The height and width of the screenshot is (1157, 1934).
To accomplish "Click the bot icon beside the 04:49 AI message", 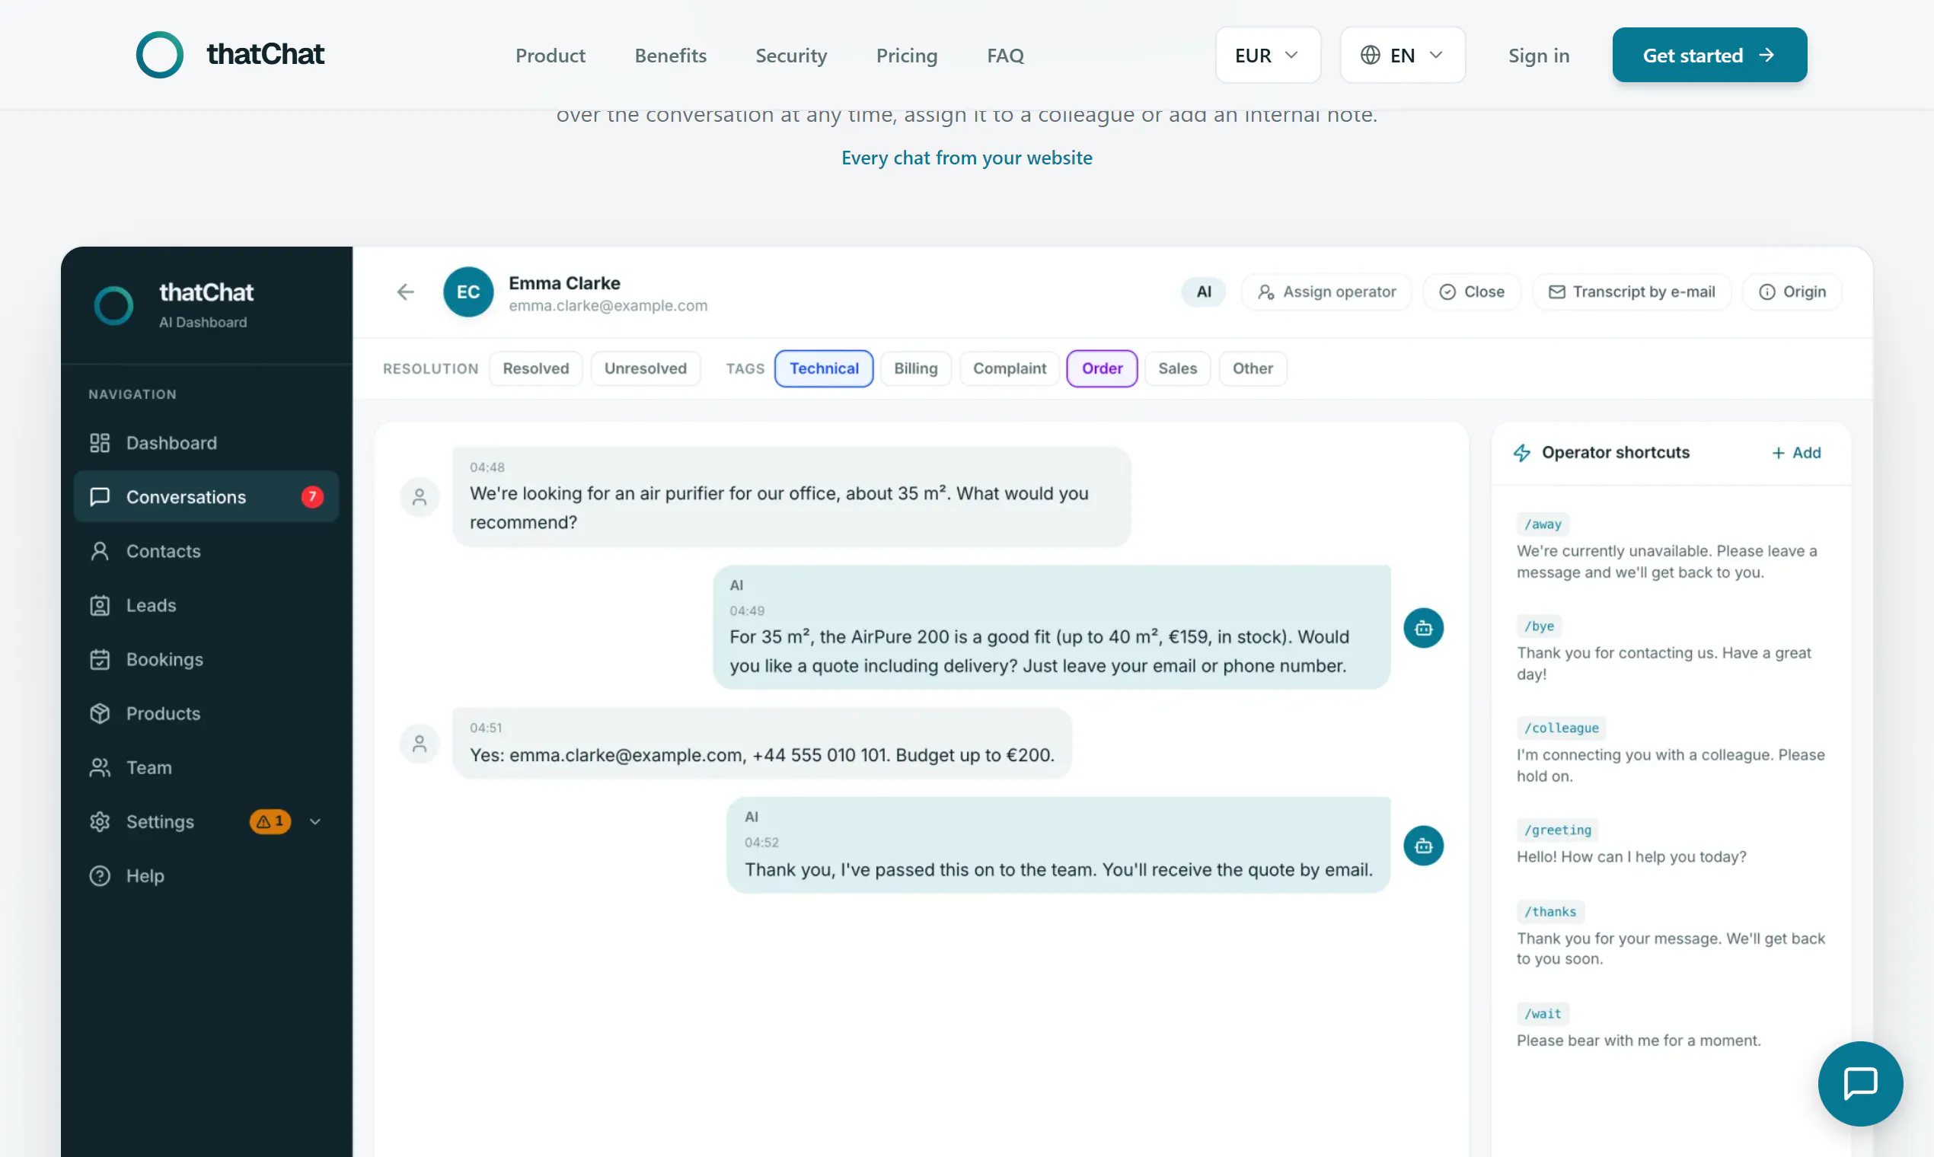I will (x=1423, y=628).
